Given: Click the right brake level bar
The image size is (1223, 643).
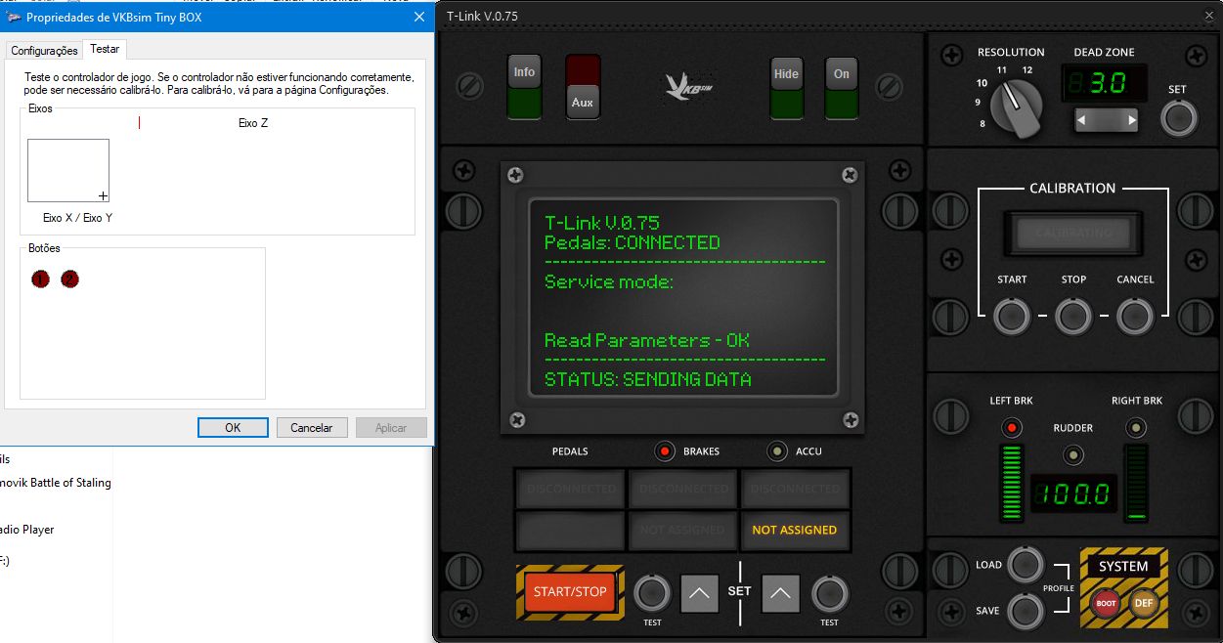Looking at the screenshot, I should (x=1136, y=482).
